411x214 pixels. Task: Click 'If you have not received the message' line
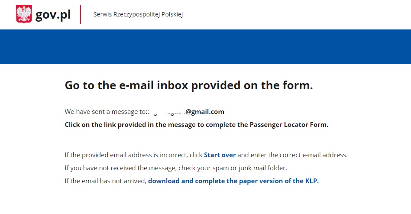176,168
